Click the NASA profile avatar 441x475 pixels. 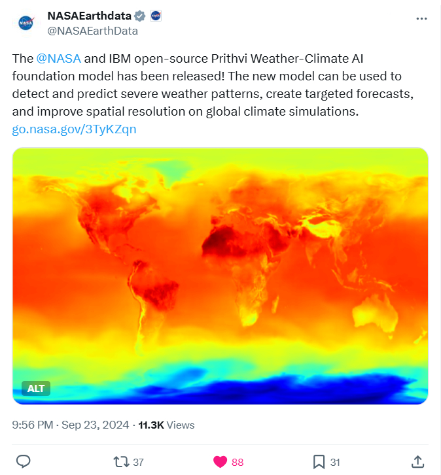click(x=26, y=23)
